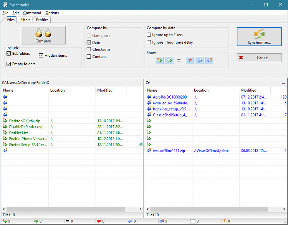This screenshot has width=288, height=225.
Task: Uncheck the Subfolders option
Action: coord(9,54)
